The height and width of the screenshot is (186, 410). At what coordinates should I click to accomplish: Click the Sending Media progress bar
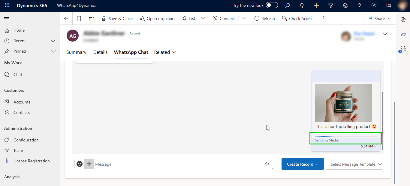point(346,136)
